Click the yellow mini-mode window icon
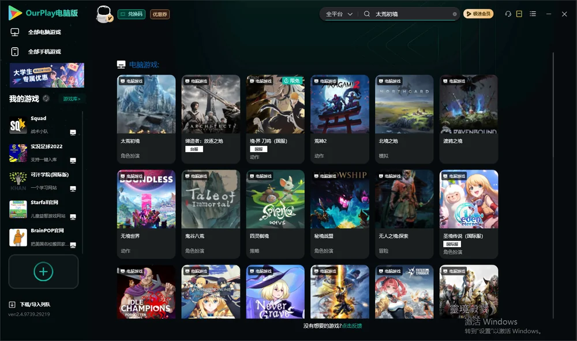This screenshot has width=577, height=341. (x=519, y=14)
